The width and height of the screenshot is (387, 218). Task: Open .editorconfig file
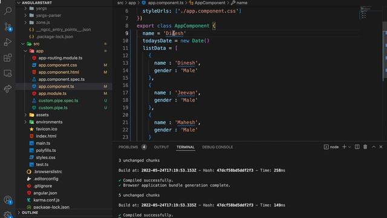[x=46, y=179]
